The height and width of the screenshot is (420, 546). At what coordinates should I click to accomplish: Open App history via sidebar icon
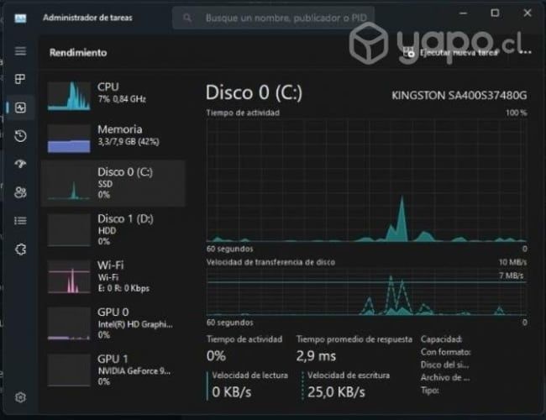coord(20,136)
